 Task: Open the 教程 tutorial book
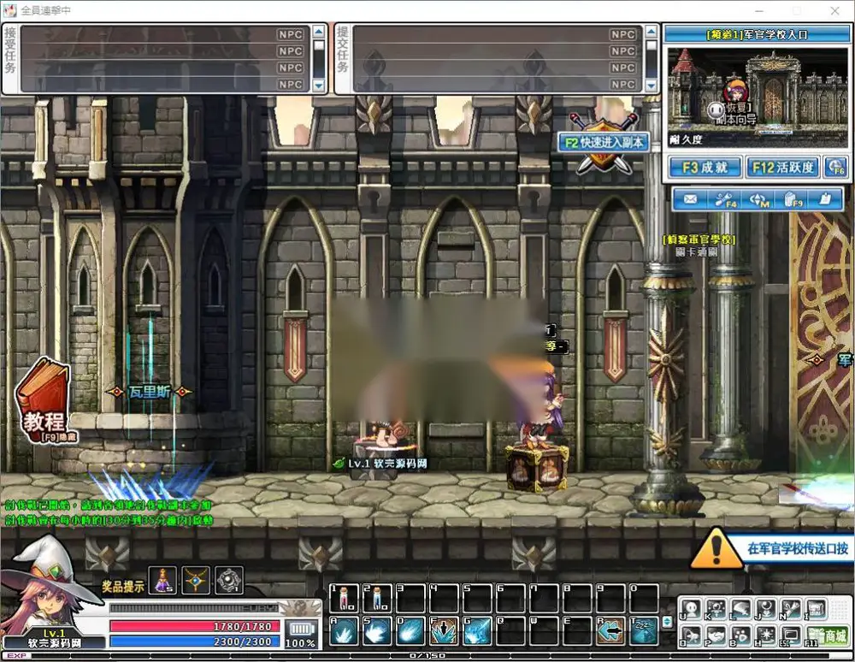coord(44,401)
